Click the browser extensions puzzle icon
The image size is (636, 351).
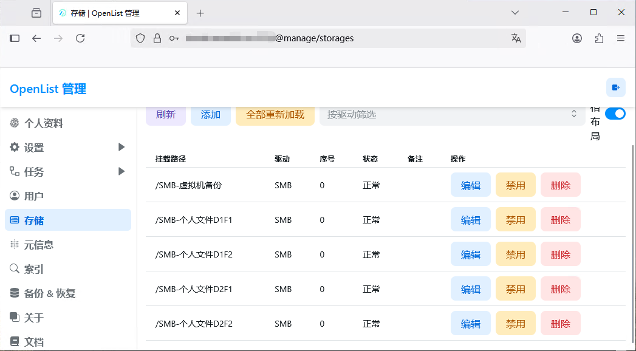click(x=599, y=38)
